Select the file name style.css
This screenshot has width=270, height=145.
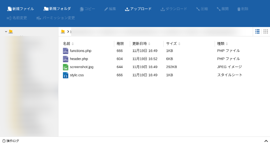(x=77, y=75)
